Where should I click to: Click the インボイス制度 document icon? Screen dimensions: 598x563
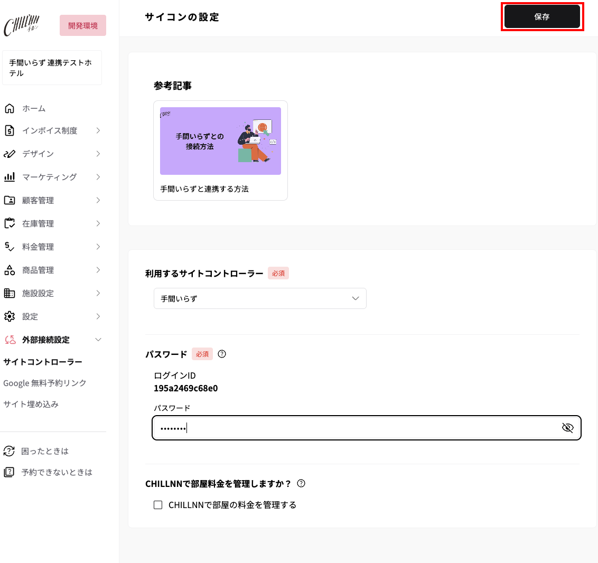[x=10, y=131]
